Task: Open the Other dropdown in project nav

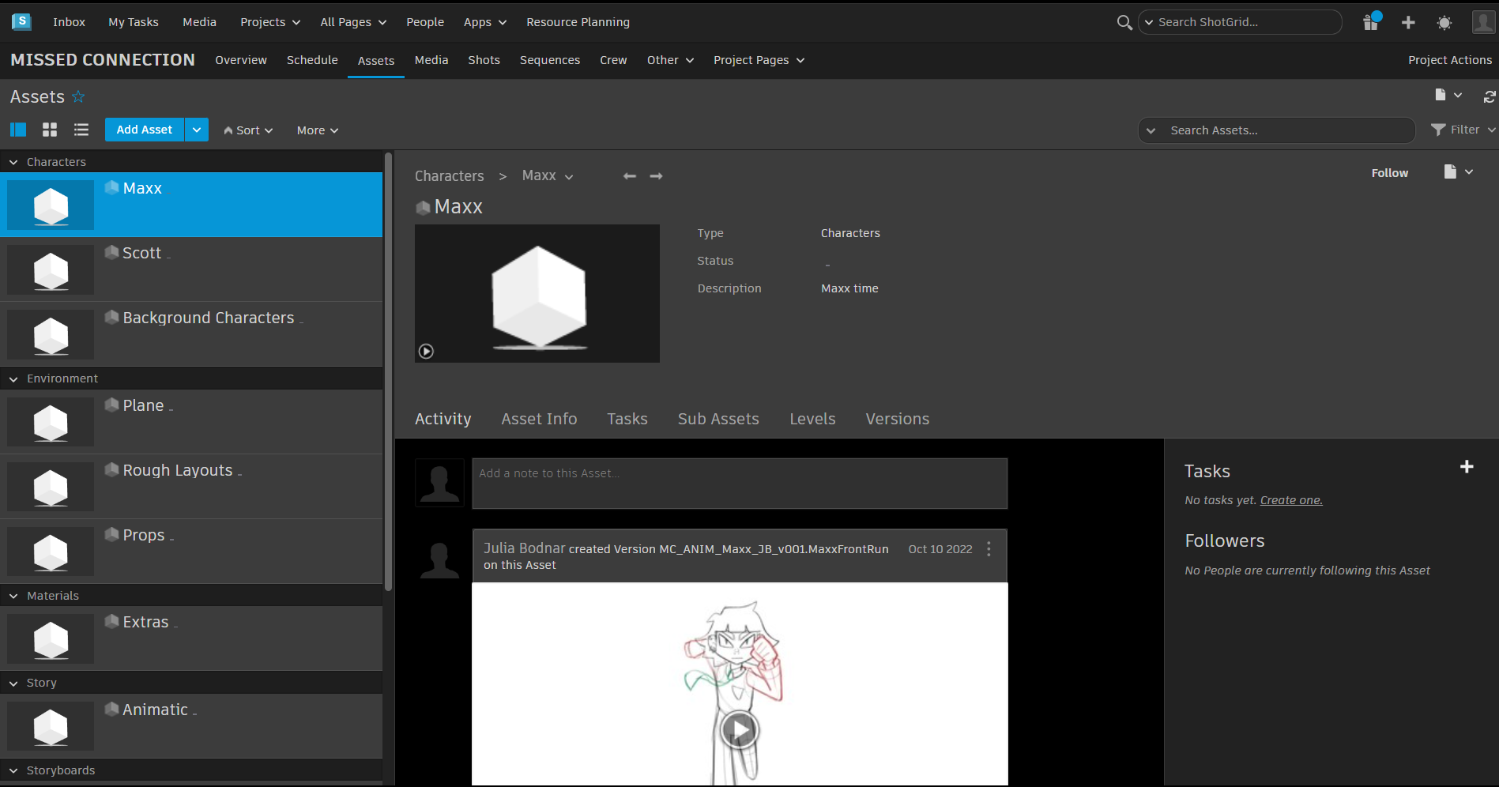Action: click(670, 60)
